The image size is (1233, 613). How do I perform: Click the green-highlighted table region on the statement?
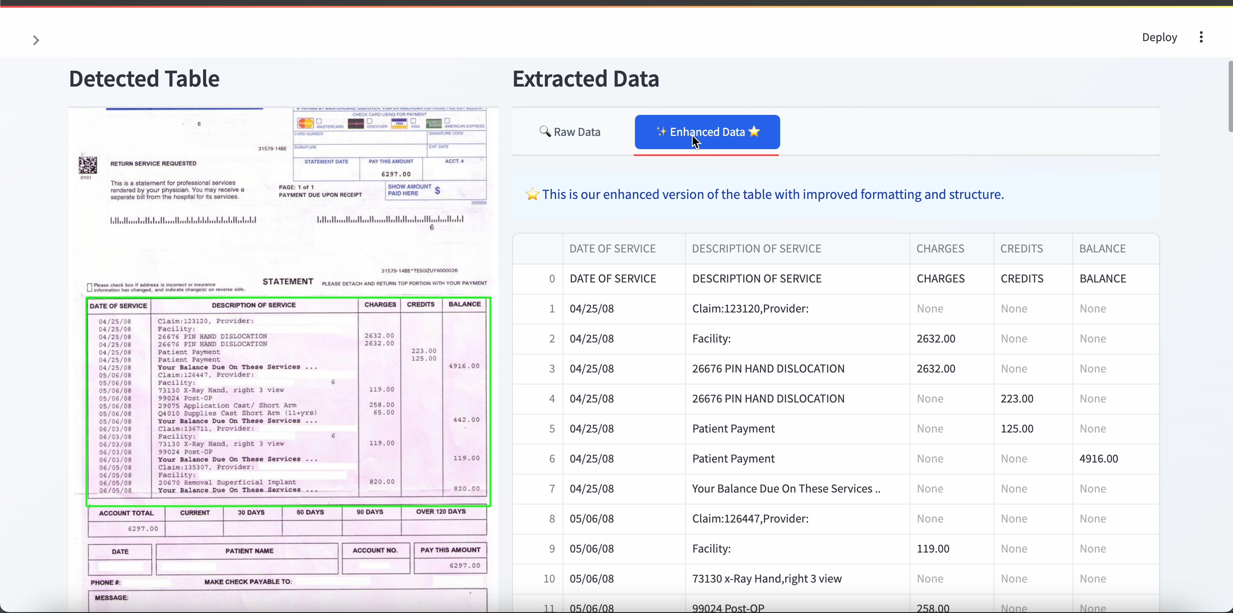[287, 402]
